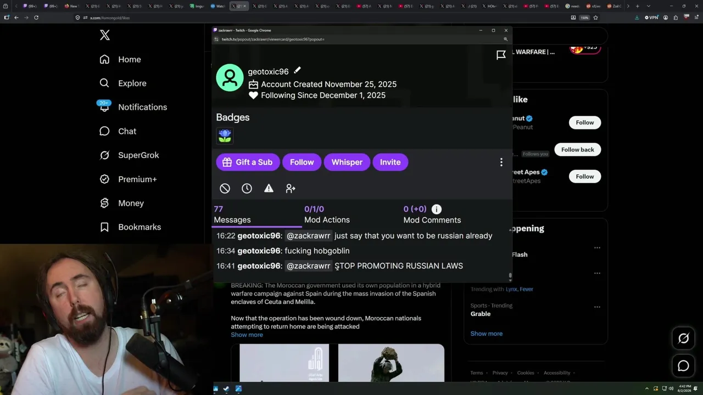This screenshot has width=703, height=395.
Task: Click the purple Follow button in viewer card
Action: click(x=302, y=162)
